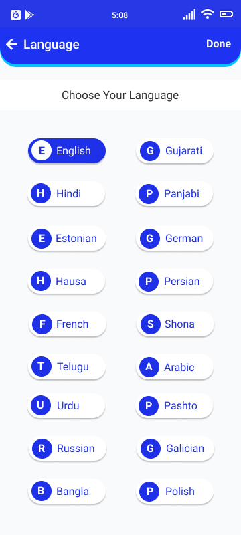241x535 pixels.
Task: Pick Galician from the list
Action: (x=175, y=448)
